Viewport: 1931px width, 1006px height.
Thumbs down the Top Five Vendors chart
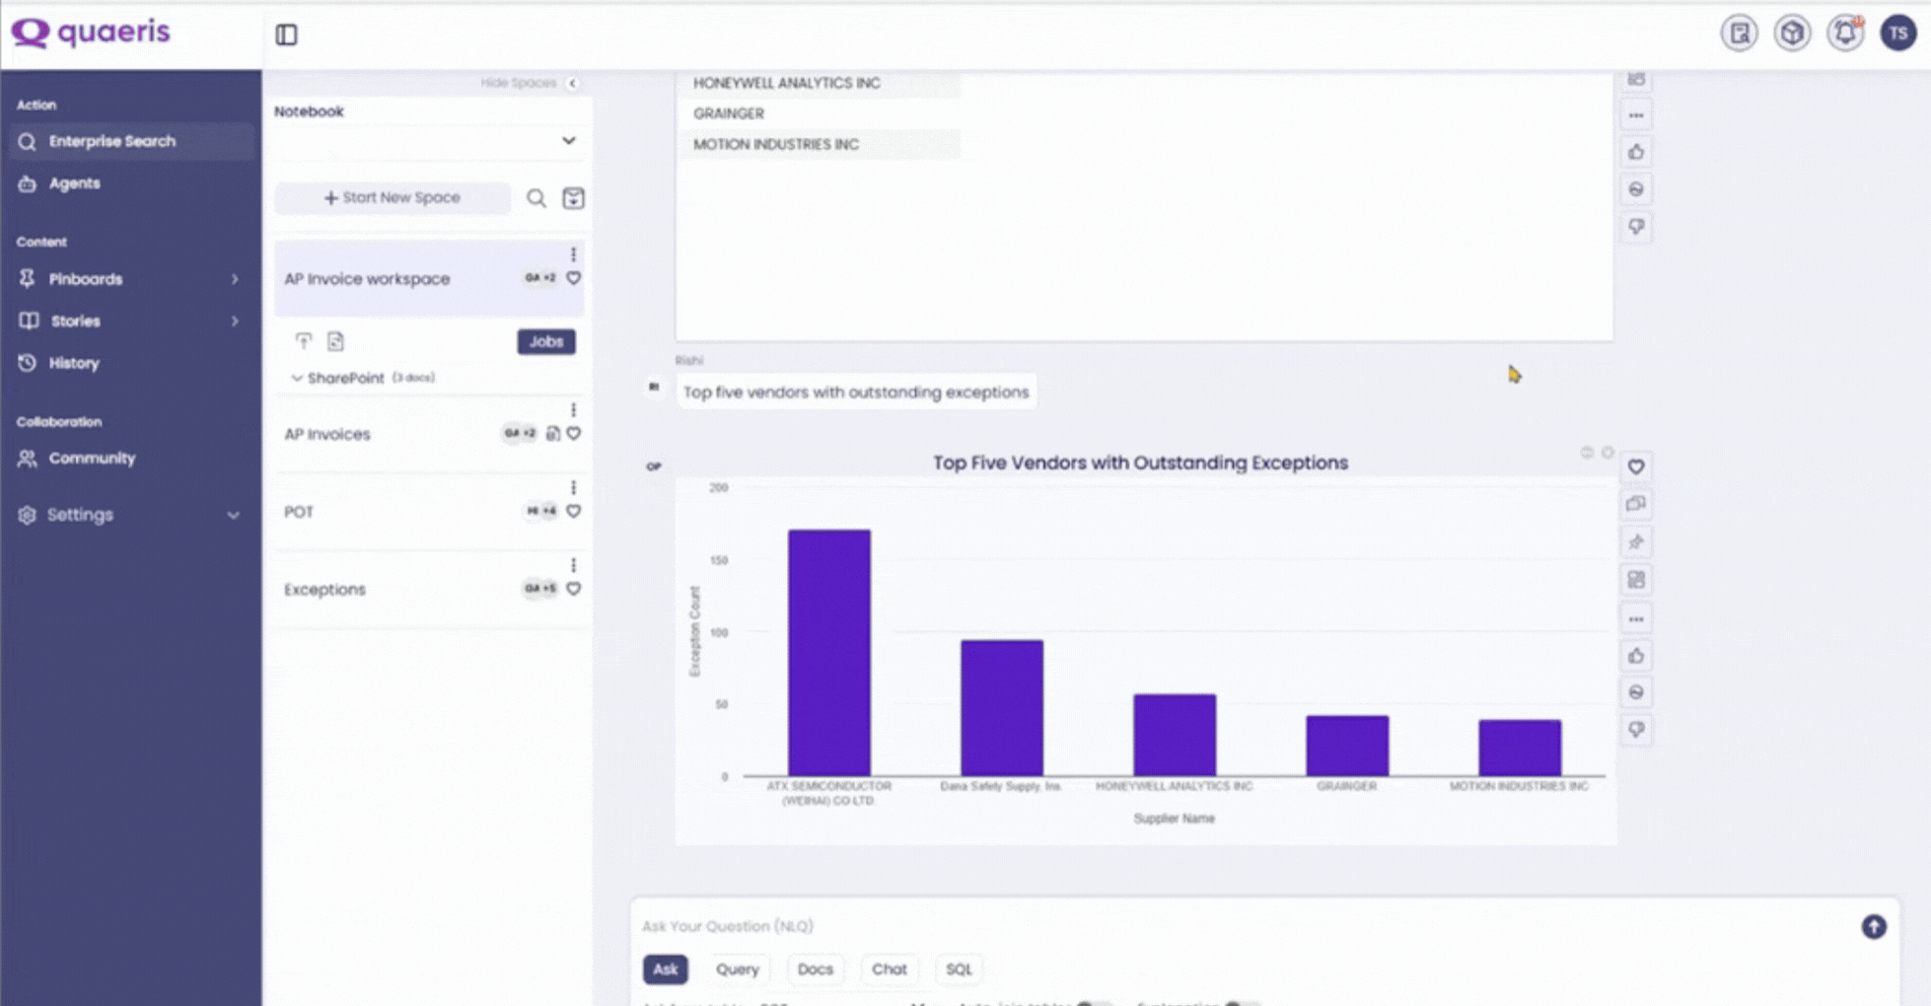pos(1636,730)
